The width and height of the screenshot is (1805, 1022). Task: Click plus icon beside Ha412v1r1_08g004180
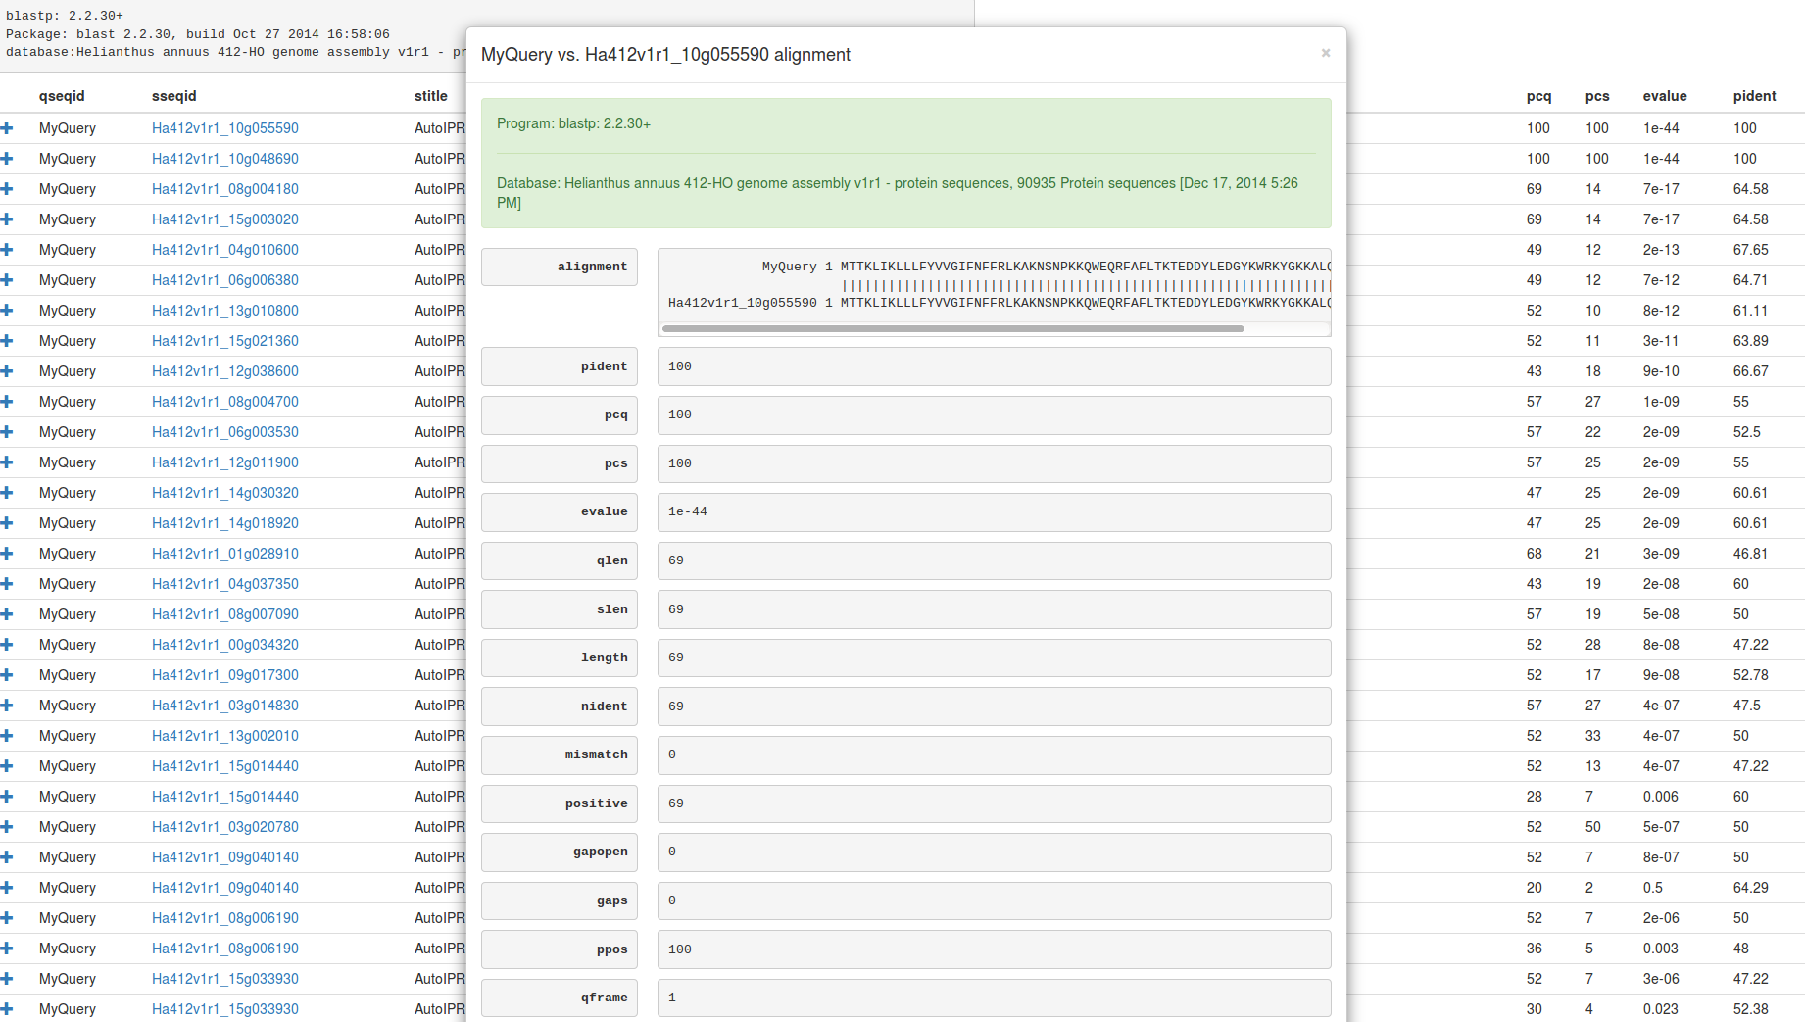point(7,189)
